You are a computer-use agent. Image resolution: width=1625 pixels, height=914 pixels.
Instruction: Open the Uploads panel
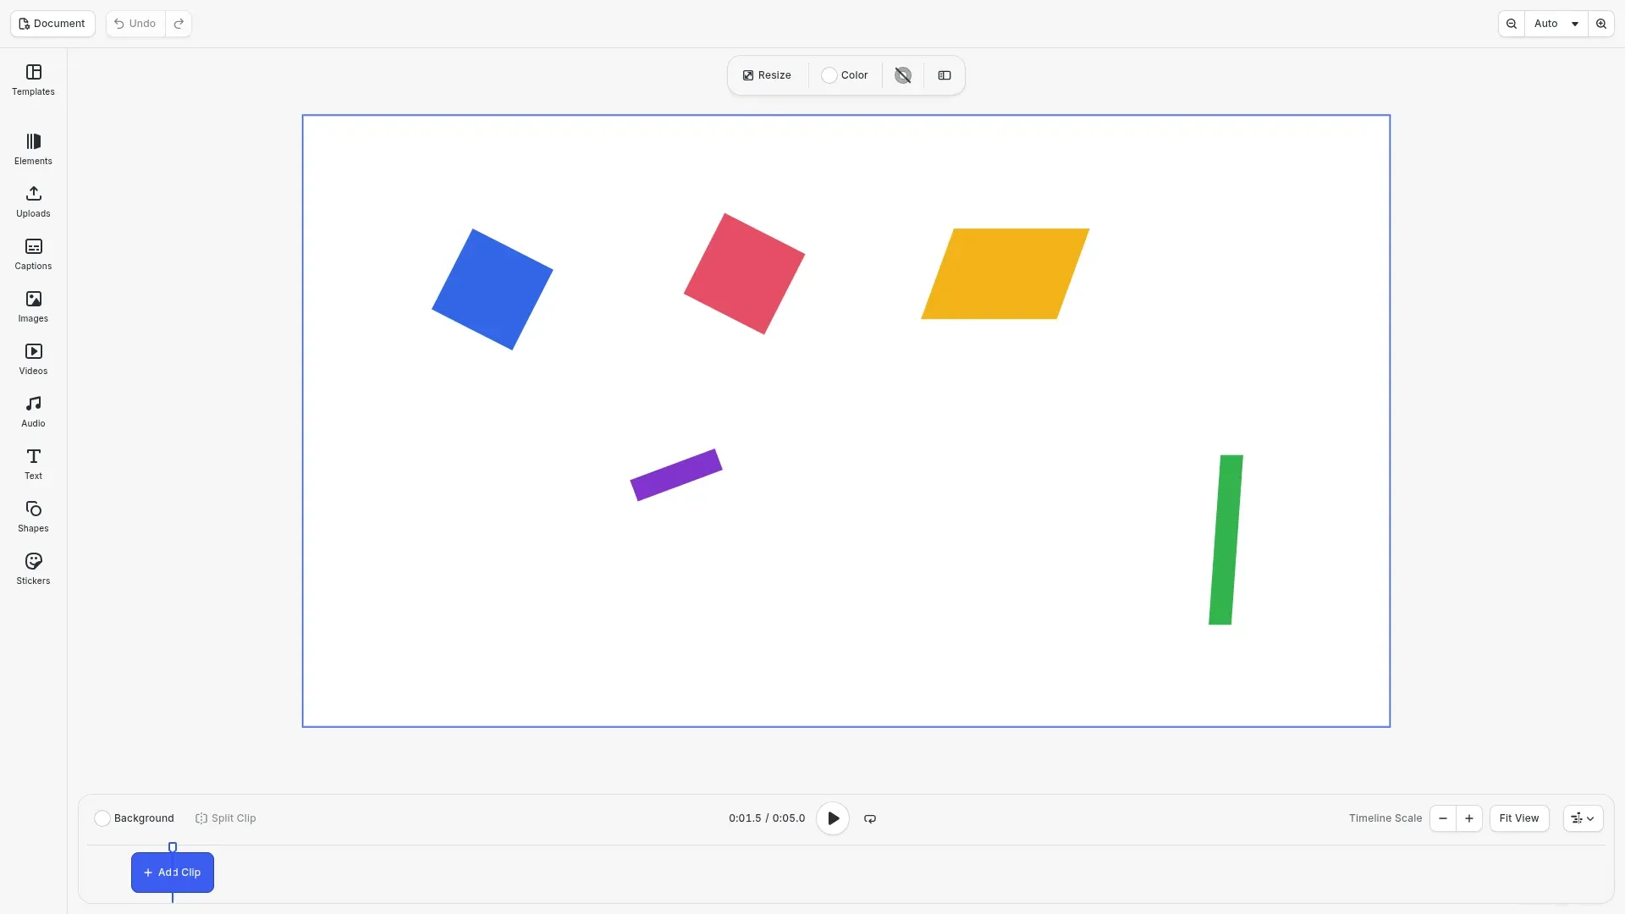[33, 201]
